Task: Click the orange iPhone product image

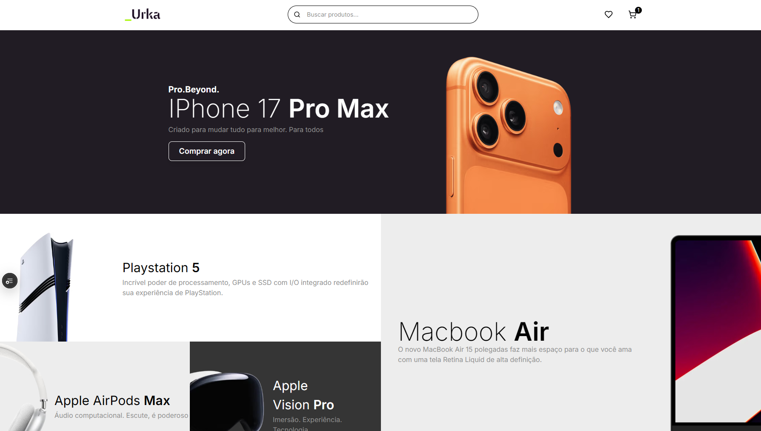Action: click(509, 135)
